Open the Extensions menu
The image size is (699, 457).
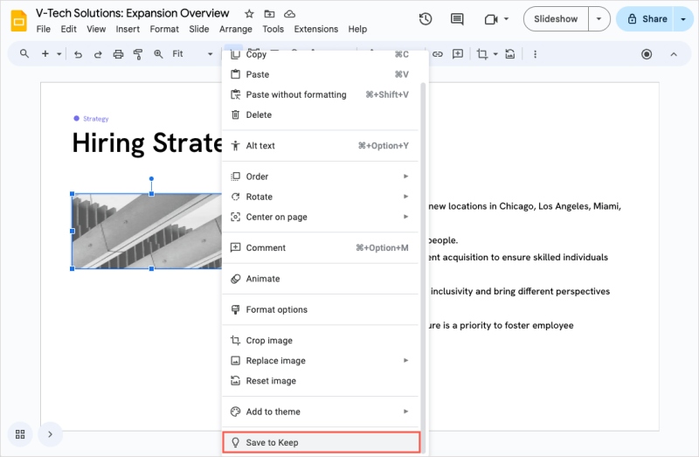coord(315,29)
